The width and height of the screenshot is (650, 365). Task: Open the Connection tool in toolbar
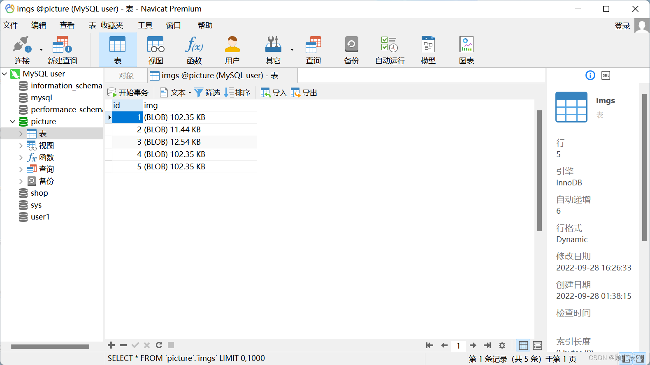(x=22, y=50)
